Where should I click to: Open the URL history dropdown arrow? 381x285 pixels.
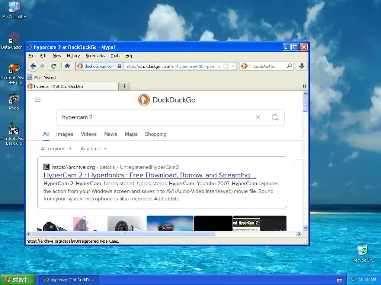tap(233, 66)
